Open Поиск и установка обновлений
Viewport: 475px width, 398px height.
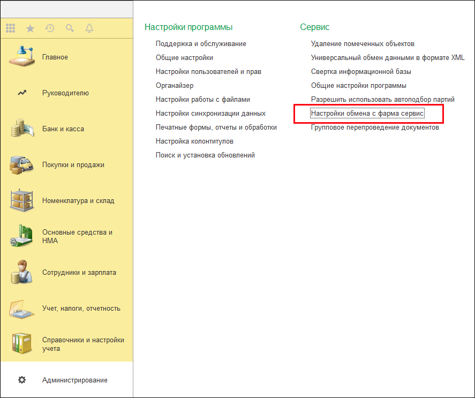pos(205,155)
